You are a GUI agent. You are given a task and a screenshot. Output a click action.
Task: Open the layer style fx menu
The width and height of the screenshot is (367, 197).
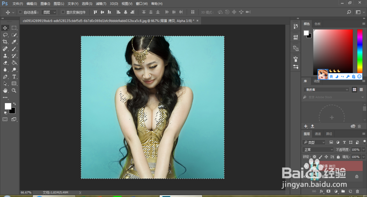click(x=321, y=191)
